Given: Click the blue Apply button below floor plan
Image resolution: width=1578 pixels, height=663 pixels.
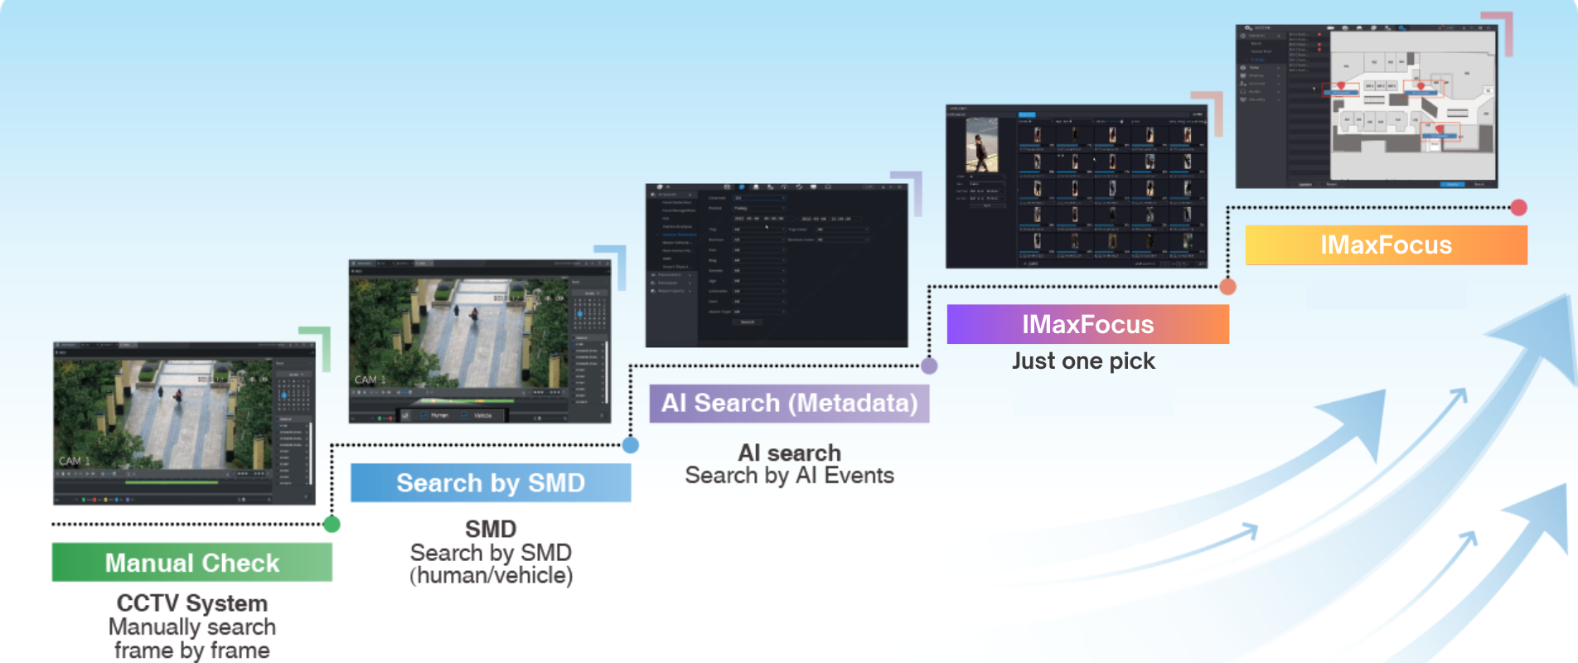Looking at the screenshot, I should pos(1452,184).
